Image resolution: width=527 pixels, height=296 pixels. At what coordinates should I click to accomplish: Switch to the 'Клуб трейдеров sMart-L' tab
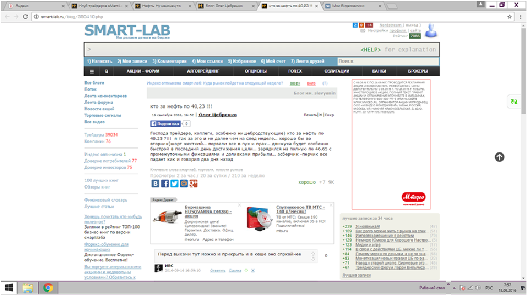100,5
